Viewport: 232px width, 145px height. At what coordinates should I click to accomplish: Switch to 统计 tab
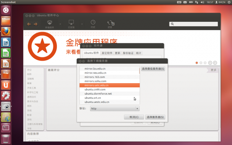point(139,53)
